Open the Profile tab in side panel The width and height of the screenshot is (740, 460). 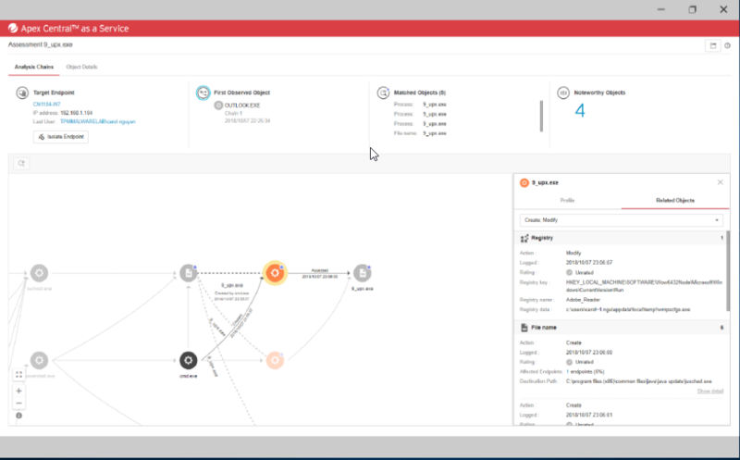pyautogui.click(x=567, y=200)
